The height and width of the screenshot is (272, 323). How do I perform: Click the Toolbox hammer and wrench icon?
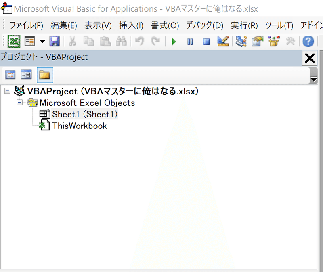(290, 41)
